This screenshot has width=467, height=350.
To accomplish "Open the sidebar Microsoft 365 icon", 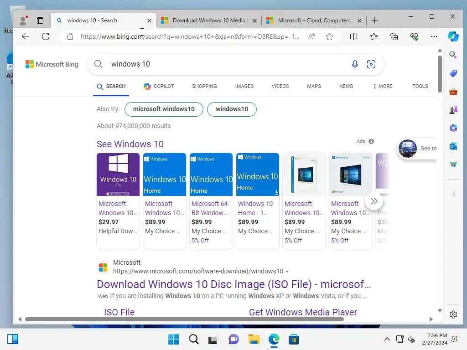I will tap(453, 128).
